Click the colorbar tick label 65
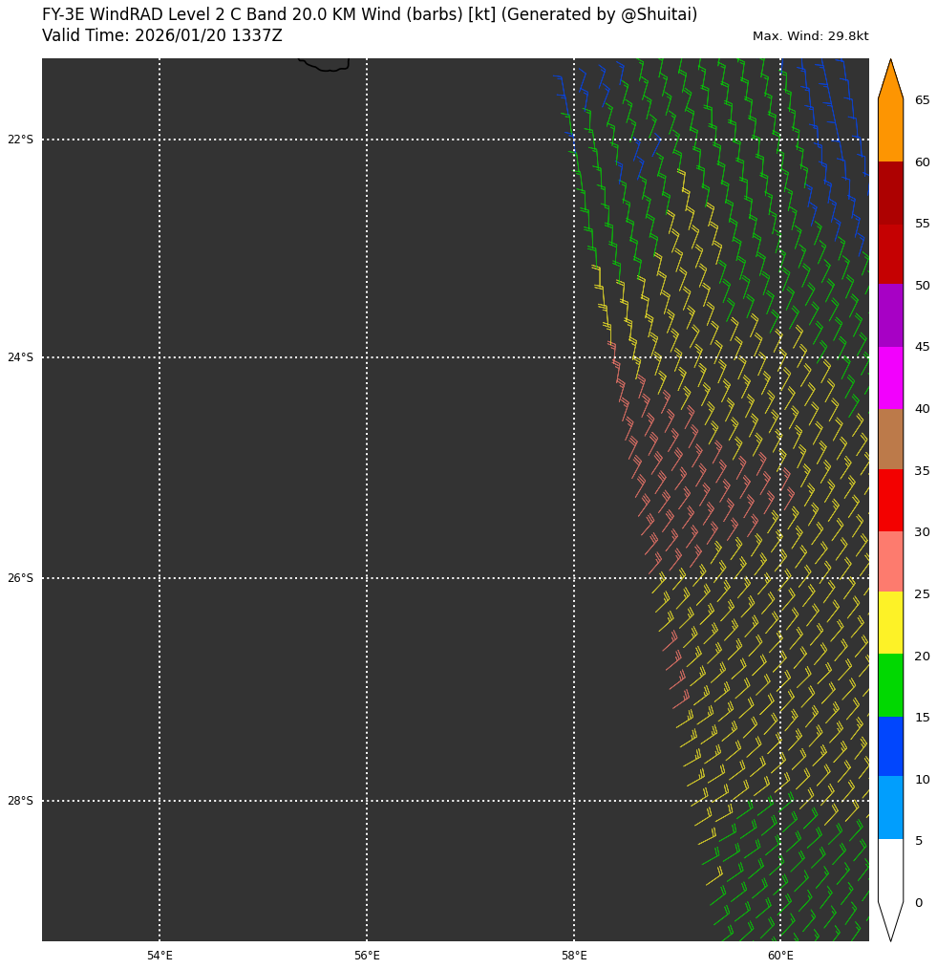Viewport: 937px width, 969px height. [922, 100]
